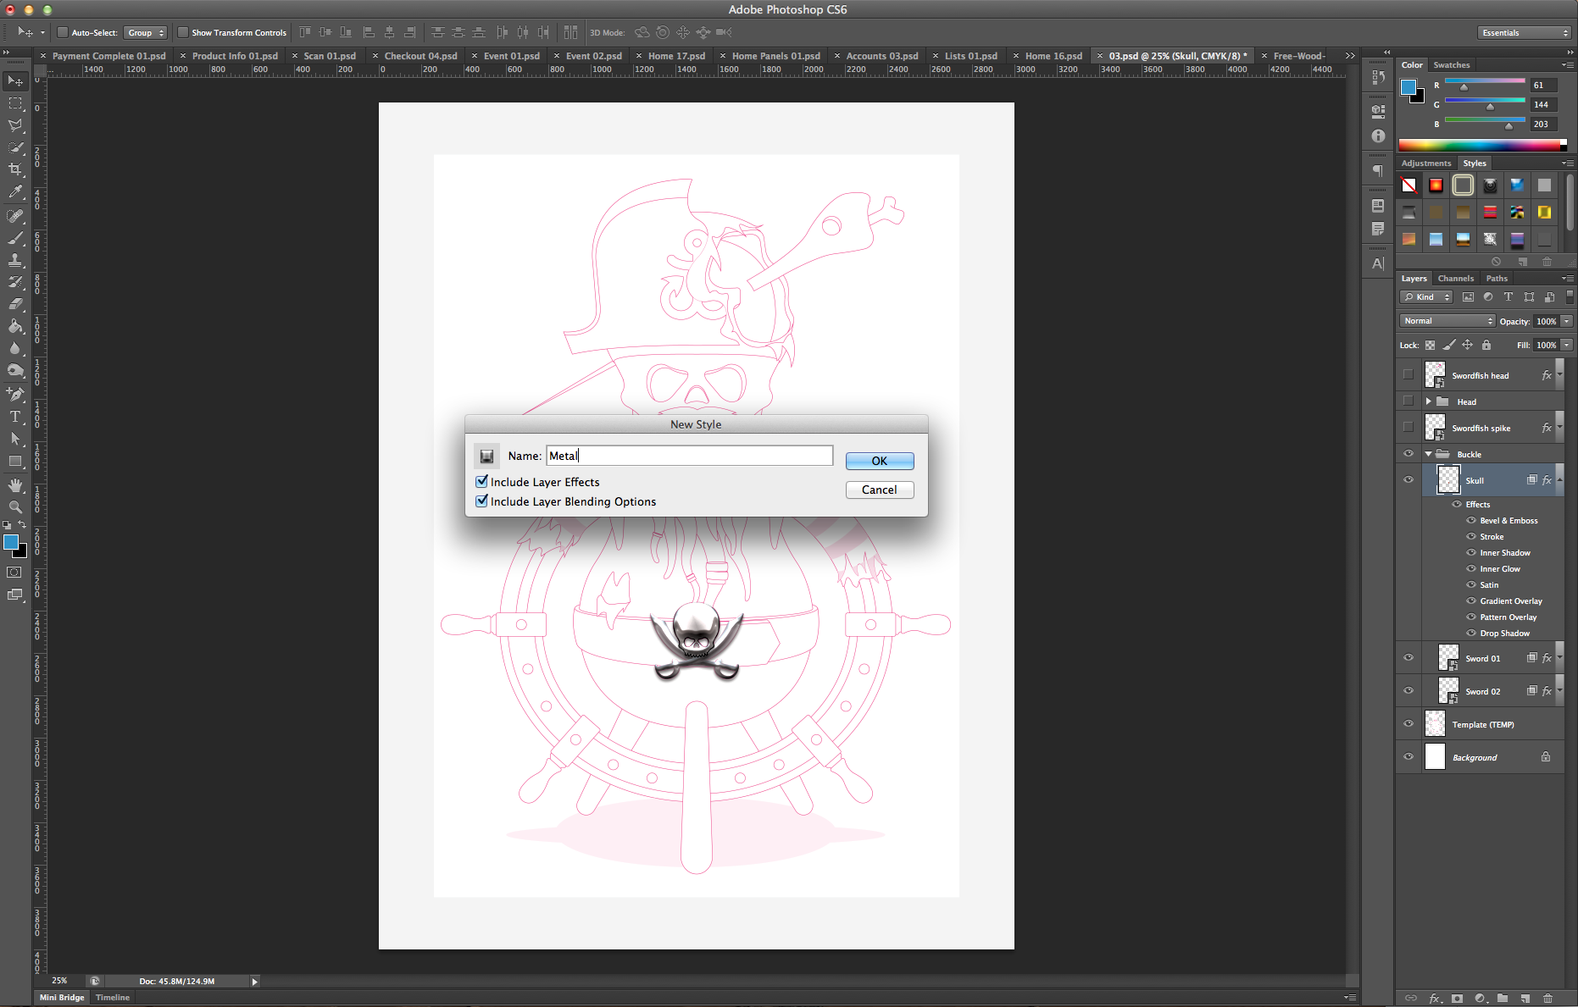Select the Paint Bucket tool

click(15, 326)
